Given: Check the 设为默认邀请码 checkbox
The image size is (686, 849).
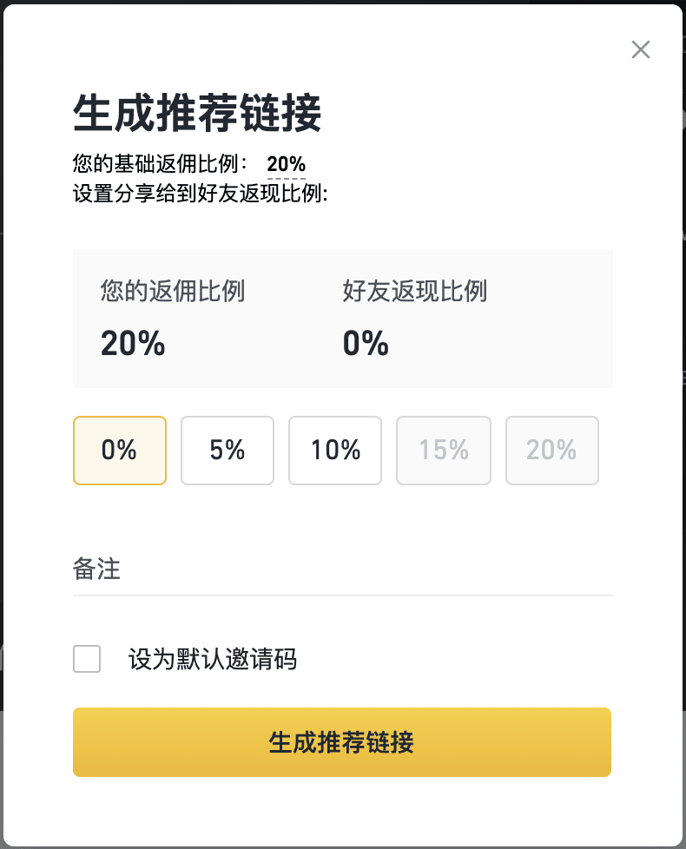Looking at the screenshot, I should click(x=87, y=659).
